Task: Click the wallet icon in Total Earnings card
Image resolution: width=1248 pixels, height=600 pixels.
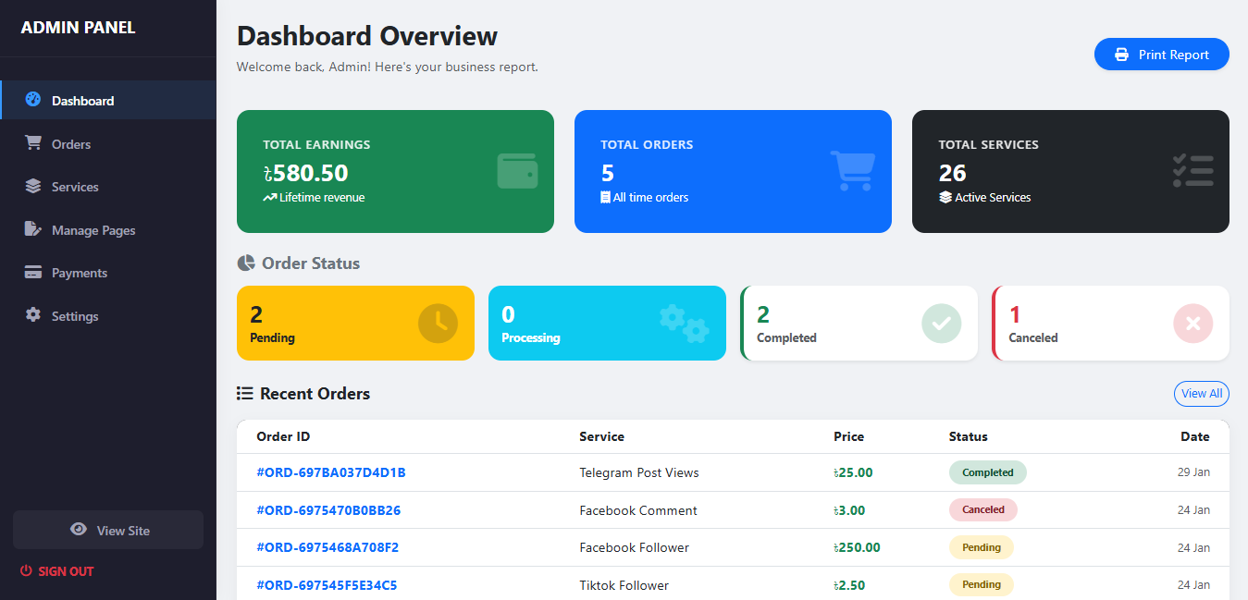Action: (x=517, y=171)
